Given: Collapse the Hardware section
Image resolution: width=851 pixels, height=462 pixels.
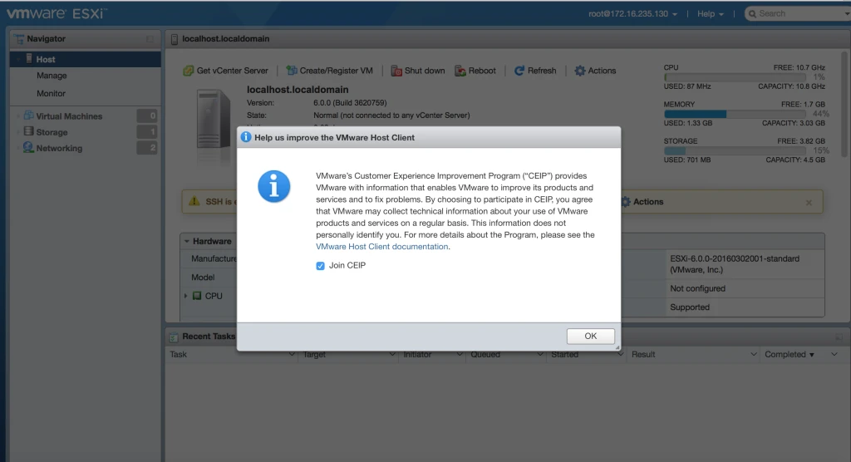Looking at the screenshot, I should pyautogui.click(x=187, y=241).
